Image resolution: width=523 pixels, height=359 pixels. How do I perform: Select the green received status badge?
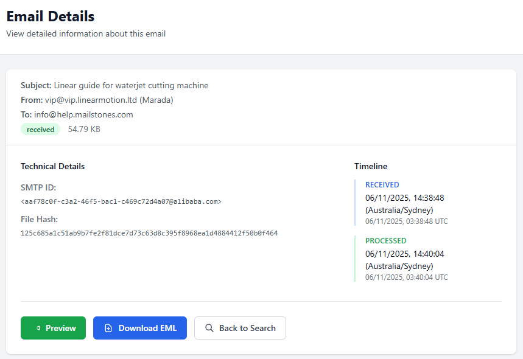[40, 129]
